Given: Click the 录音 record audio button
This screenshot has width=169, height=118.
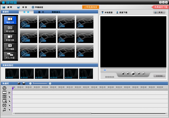Looking at the screenshot, I should click(x=159, y=12).
